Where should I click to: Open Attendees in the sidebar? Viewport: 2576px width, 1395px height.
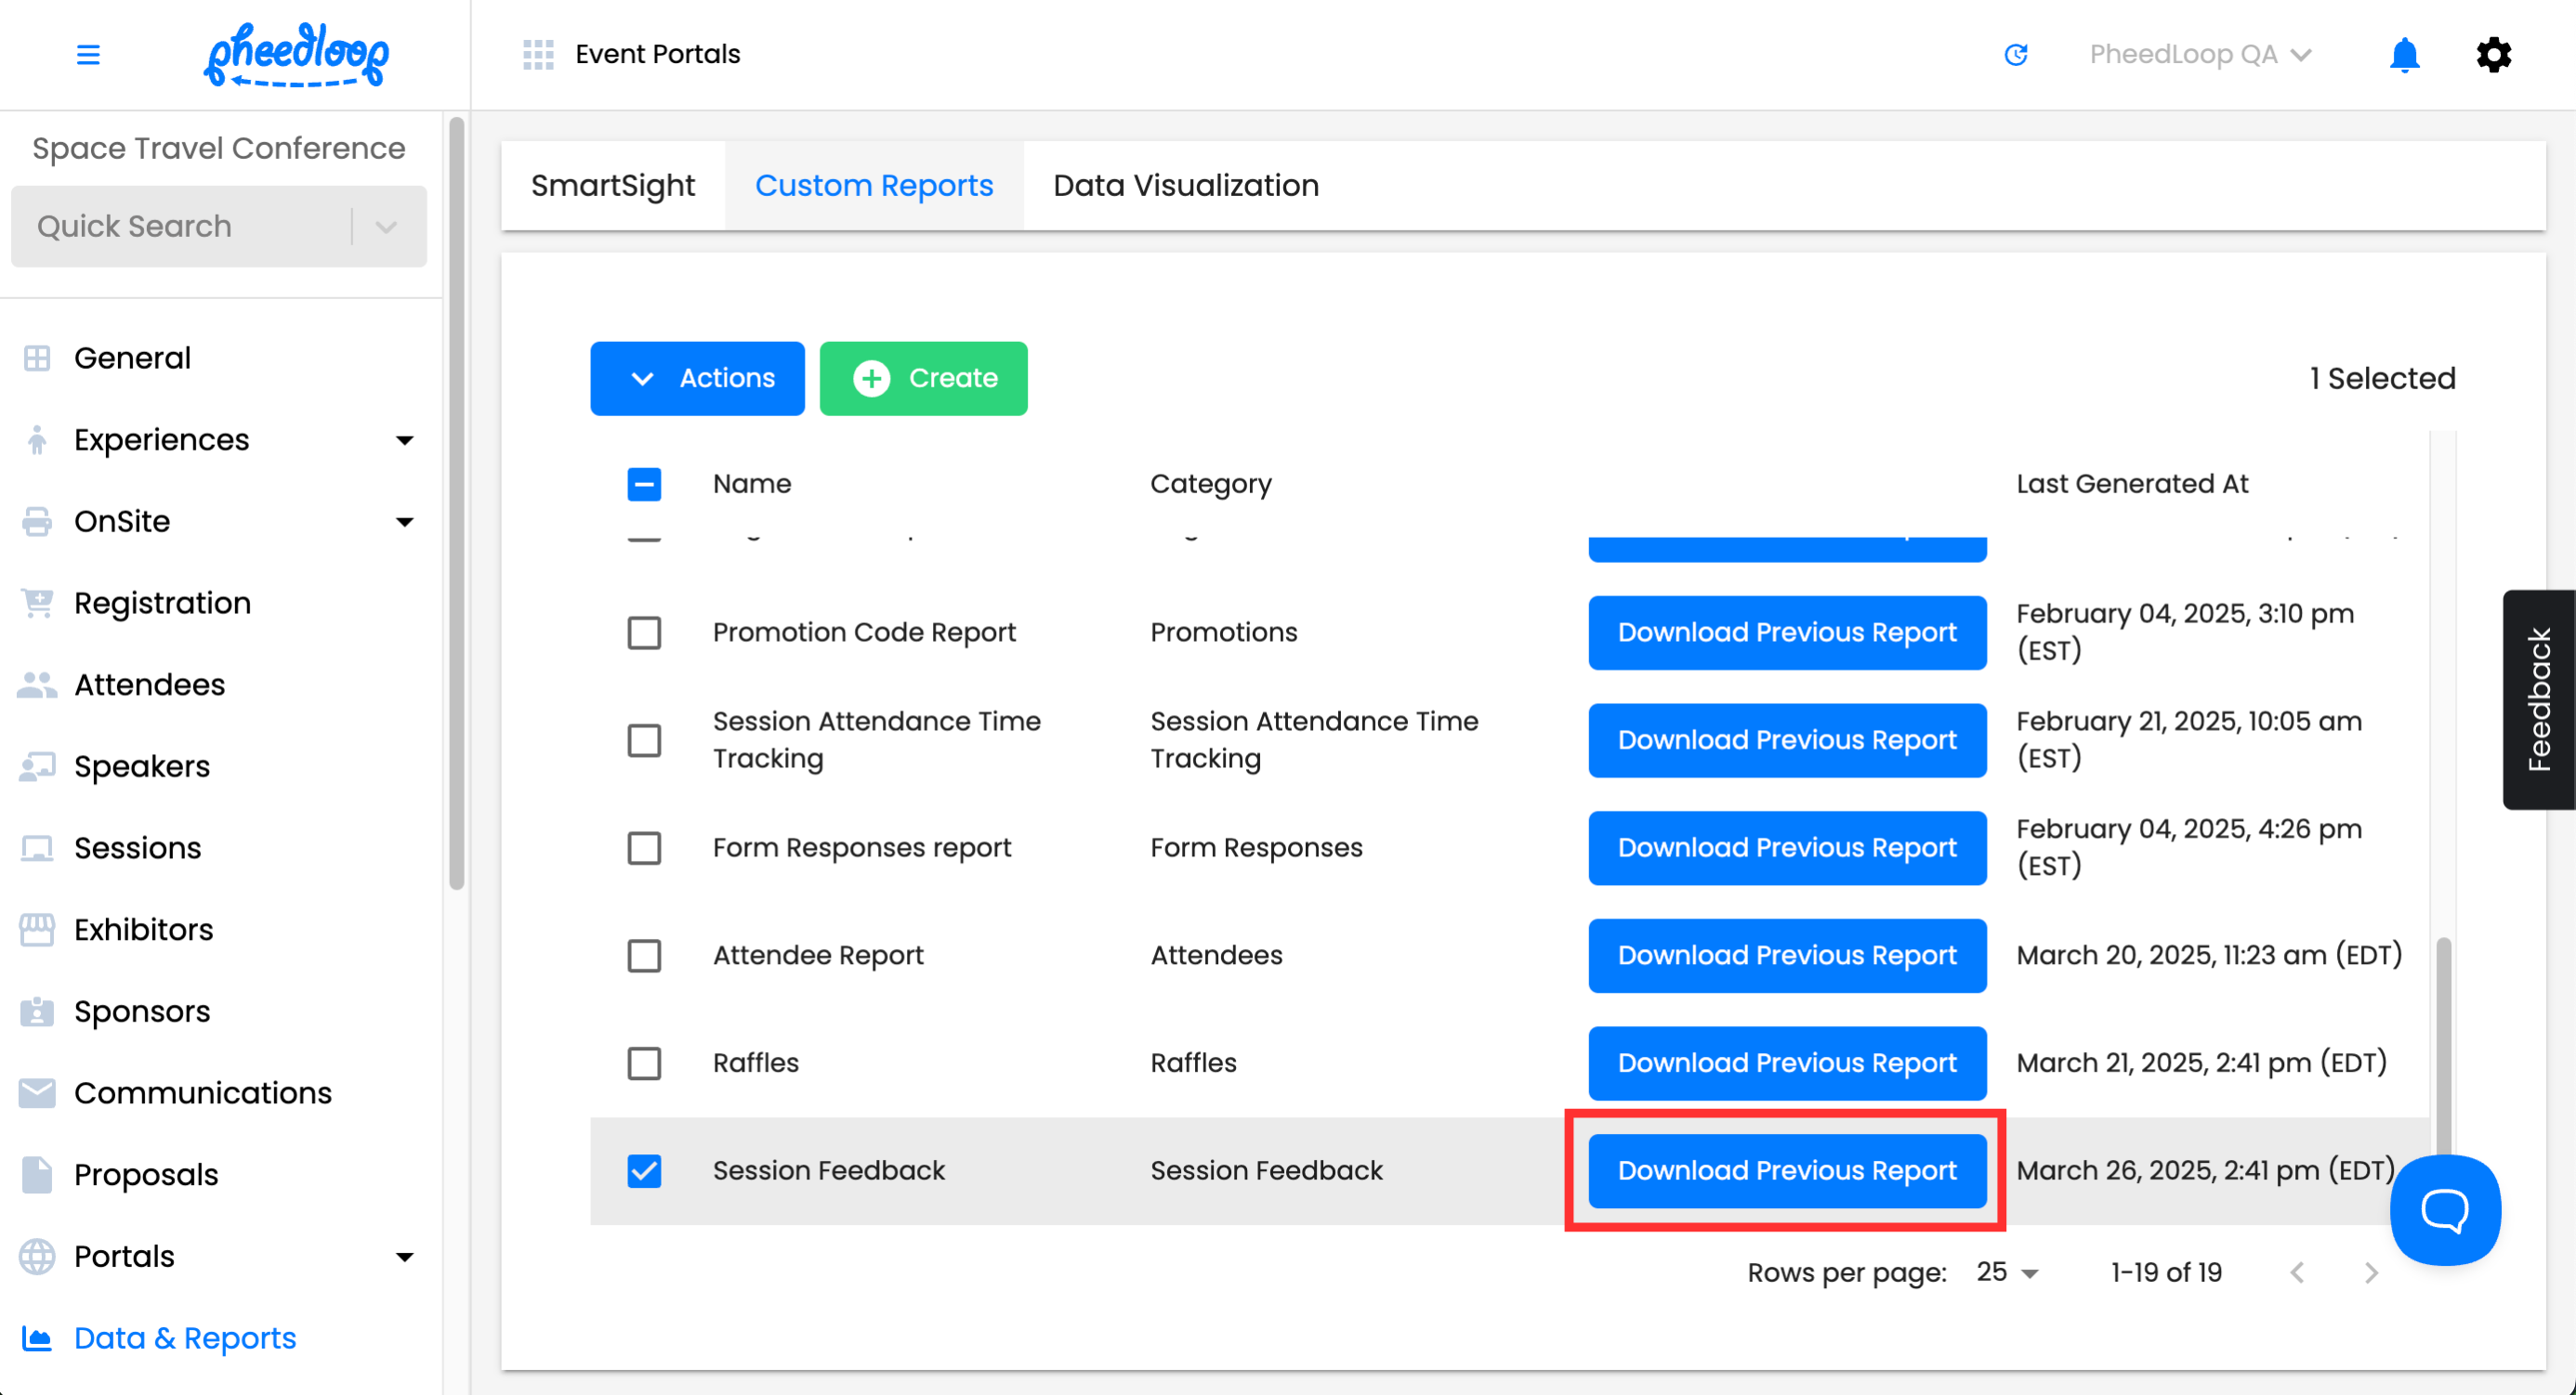(x=149, y=684)
